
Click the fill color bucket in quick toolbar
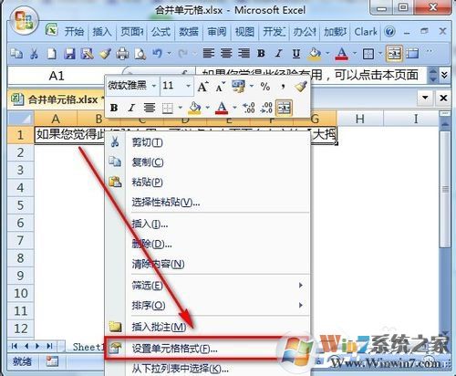[x=315, y=54]
